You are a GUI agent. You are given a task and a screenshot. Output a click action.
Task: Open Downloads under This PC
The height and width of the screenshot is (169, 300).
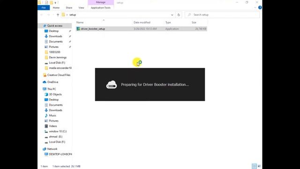tap(55, 110)
